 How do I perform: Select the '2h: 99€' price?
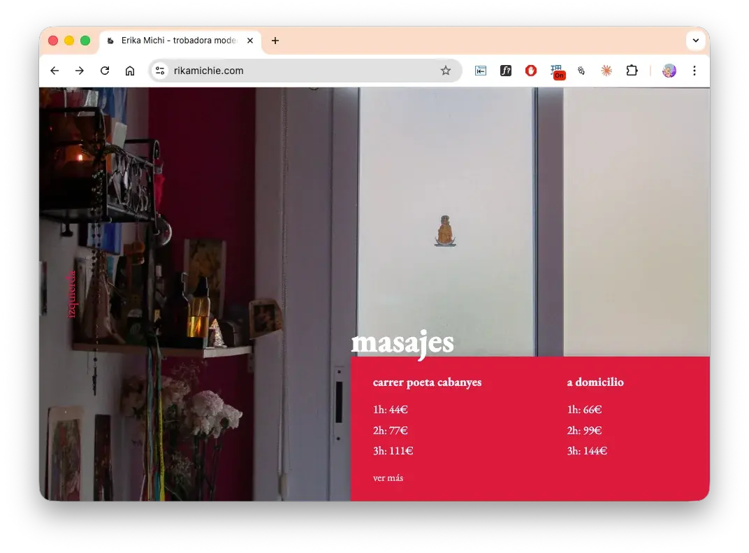(584, 431)
